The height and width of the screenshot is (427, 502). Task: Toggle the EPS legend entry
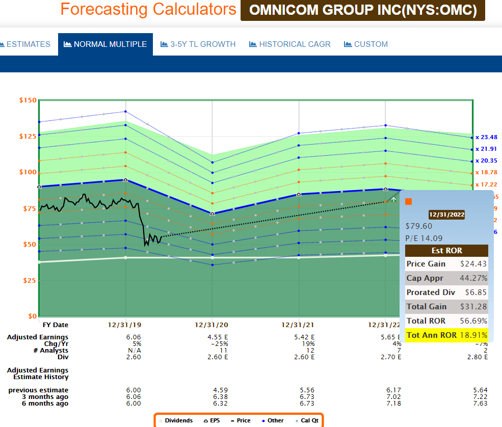coord(212,420)
